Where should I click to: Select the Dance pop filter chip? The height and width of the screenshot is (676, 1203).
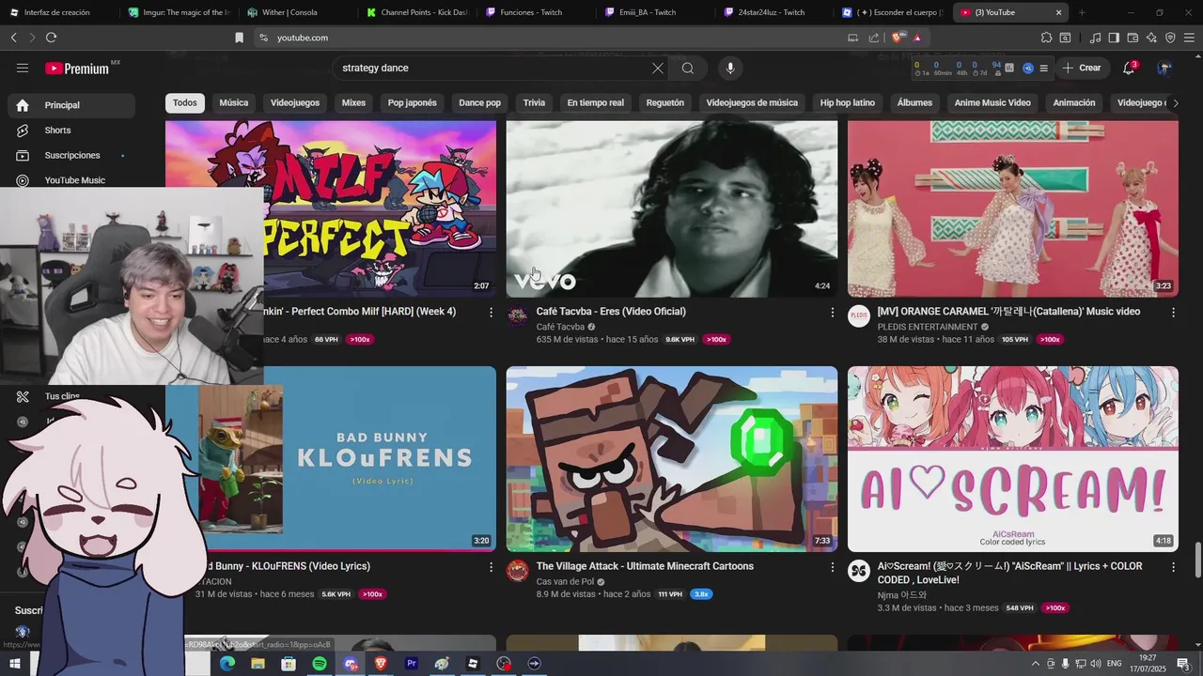point(480,102)
